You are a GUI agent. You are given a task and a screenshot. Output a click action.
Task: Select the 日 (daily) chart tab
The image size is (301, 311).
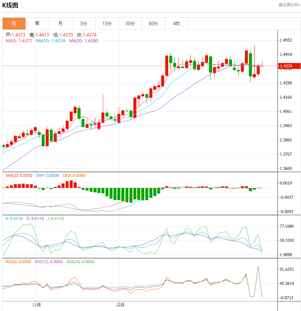tap(14, 24)
